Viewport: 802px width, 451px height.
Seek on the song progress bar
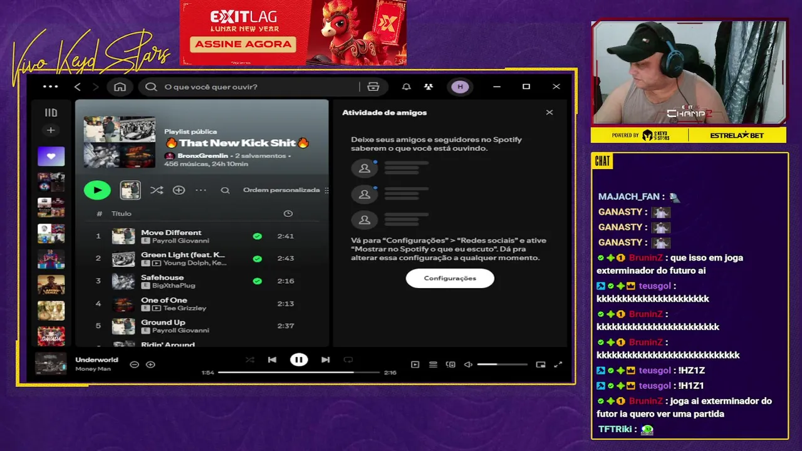tap(299, 372)
